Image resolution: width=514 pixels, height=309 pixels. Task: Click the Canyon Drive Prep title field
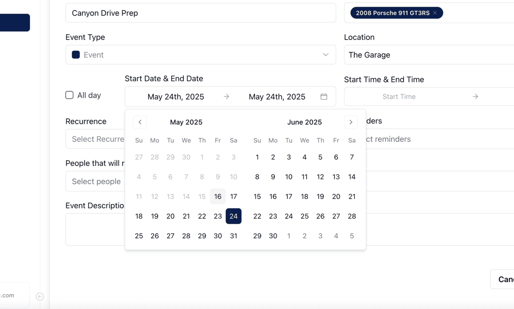201,13
